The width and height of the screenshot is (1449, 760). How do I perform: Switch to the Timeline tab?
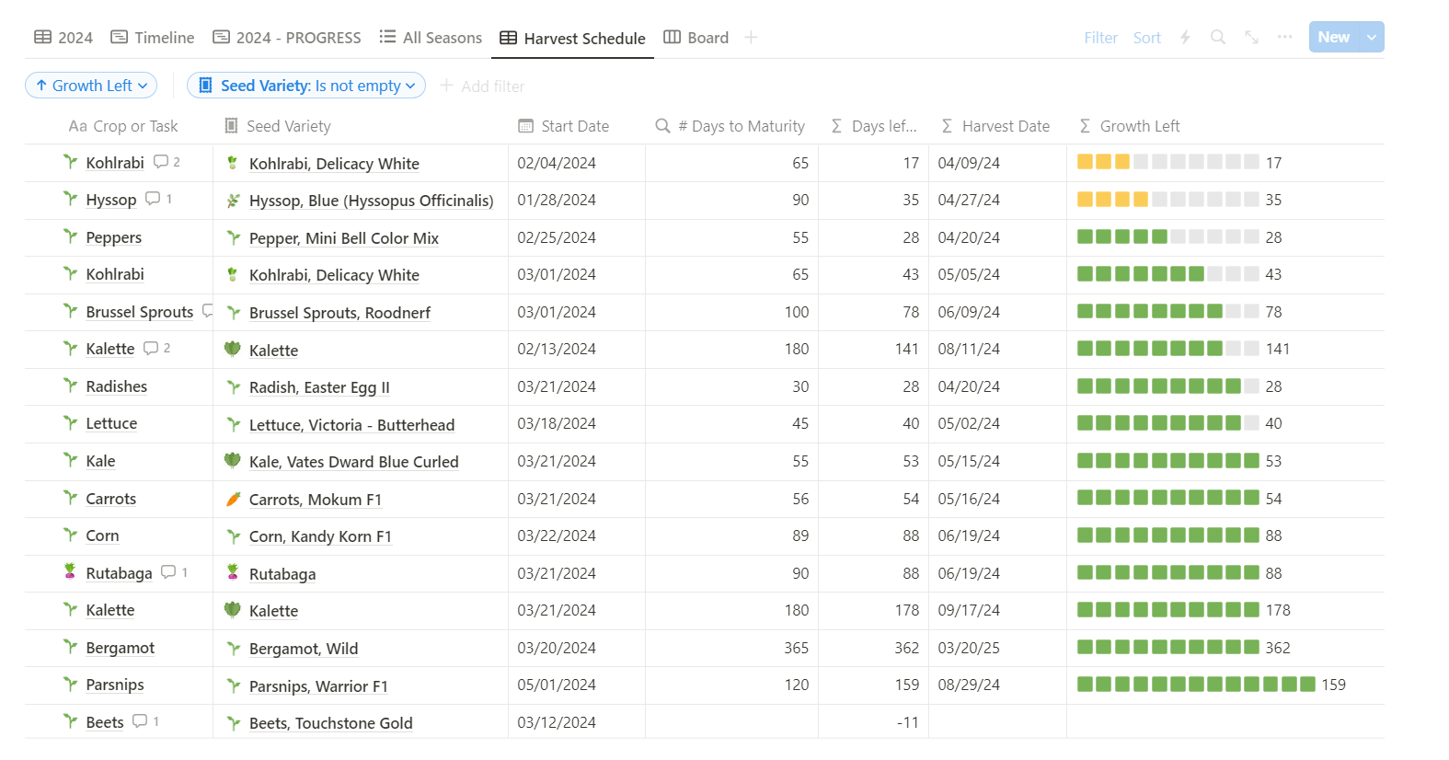coord(153,38)
